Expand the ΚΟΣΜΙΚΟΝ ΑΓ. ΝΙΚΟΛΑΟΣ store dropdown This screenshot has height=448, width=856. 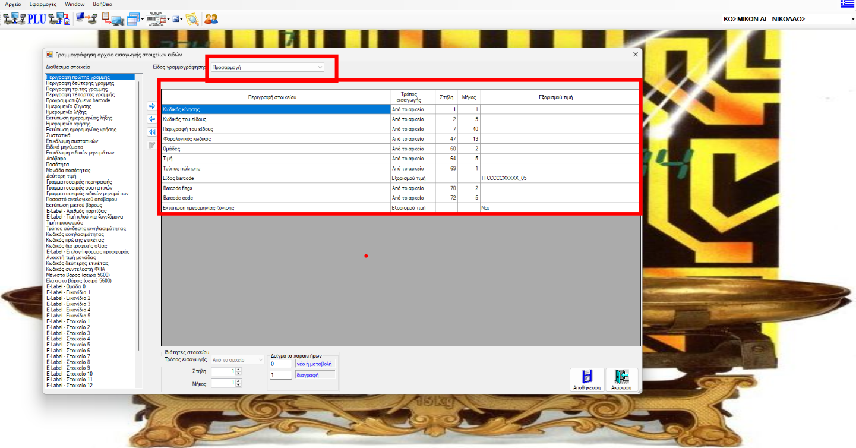coord(852,19)
